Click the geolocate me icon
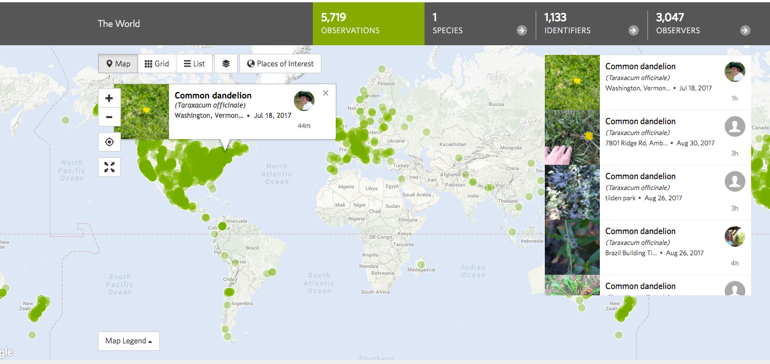The width and height of the screenshot is (770, 364). click(x=109, y=142)
